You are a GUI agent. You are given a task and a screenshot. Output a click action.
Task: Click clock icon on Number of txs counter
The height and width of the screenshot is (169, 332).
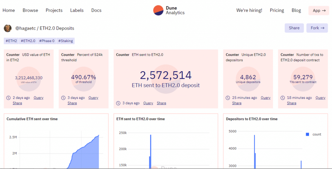coord(283,98)
